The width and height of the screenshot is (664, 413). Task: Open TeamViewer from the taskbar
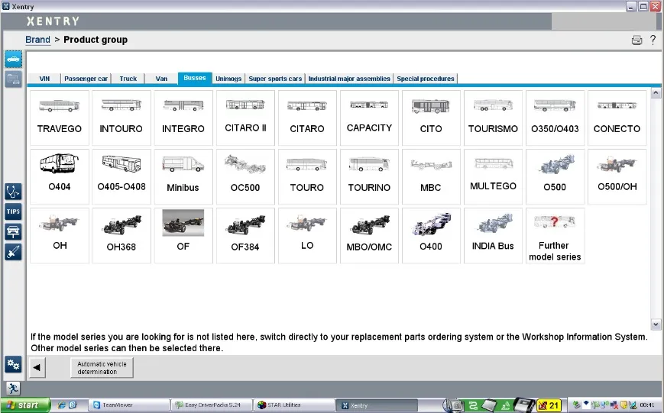[x=128, y=405]
